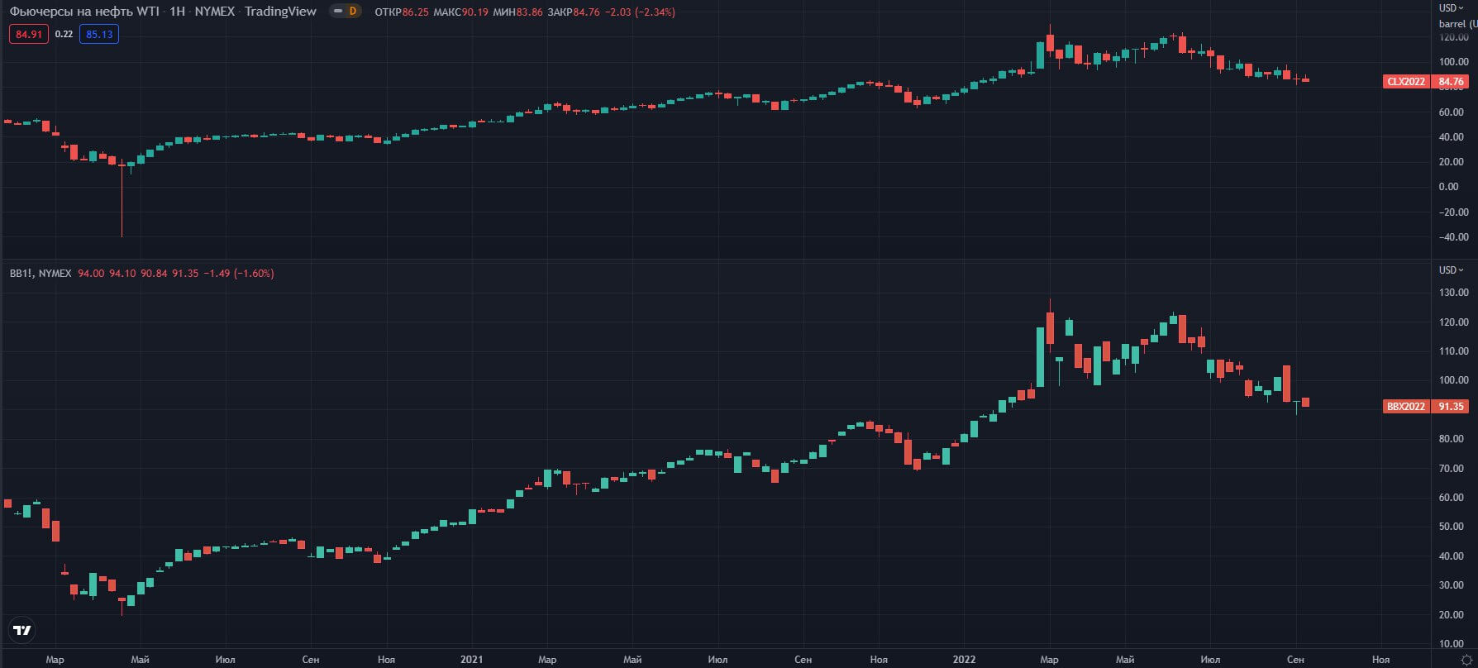Click 130.00 on the lower price scale
The image size is (1478, 668).
pos(1453,293)
